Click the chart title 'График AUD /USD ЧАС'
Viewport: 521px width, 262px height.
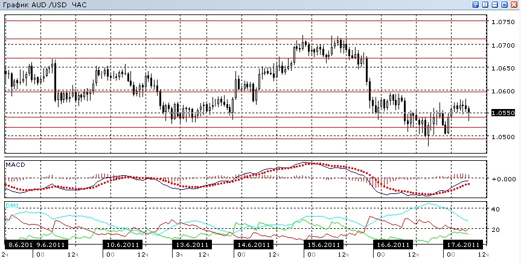(x=44, y=5)
